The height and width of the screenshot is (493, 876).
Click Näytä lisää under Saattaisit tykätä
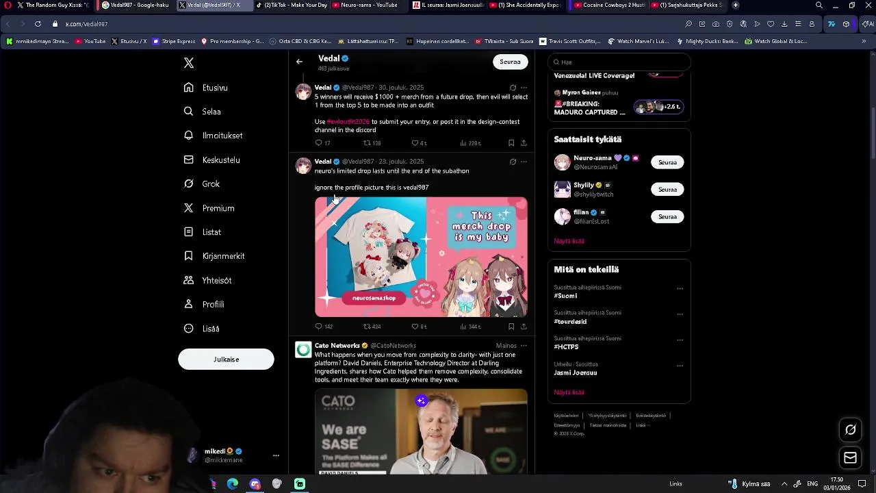[x=569, y=241]
